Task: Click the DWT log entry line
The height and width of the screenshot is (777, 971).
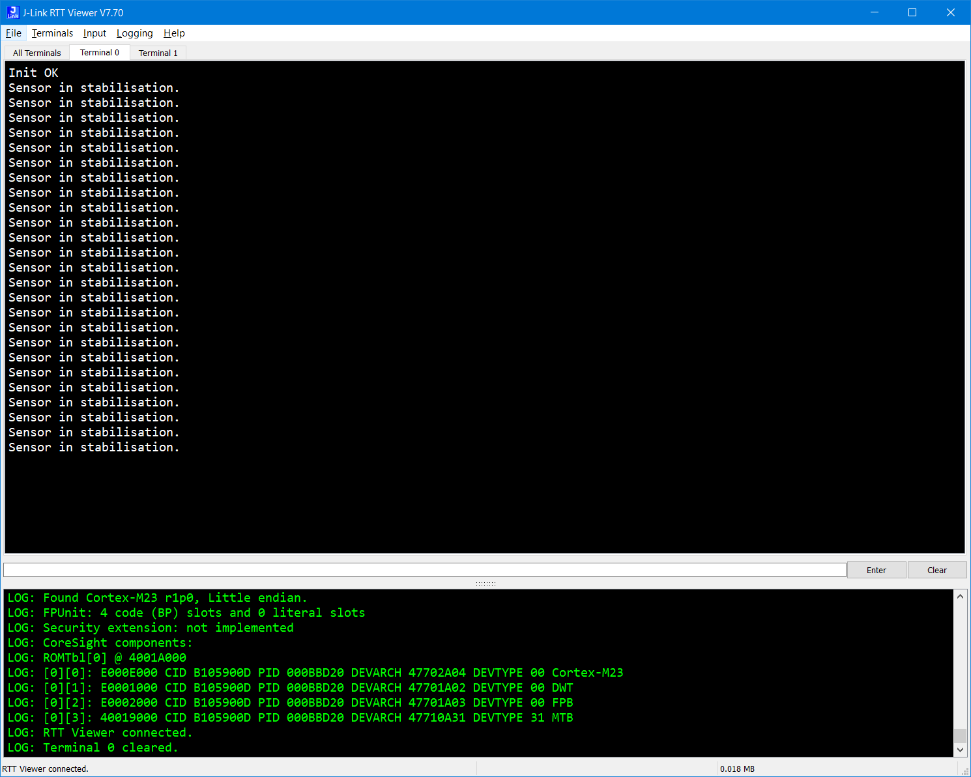Action: click(x=291, y=688)
